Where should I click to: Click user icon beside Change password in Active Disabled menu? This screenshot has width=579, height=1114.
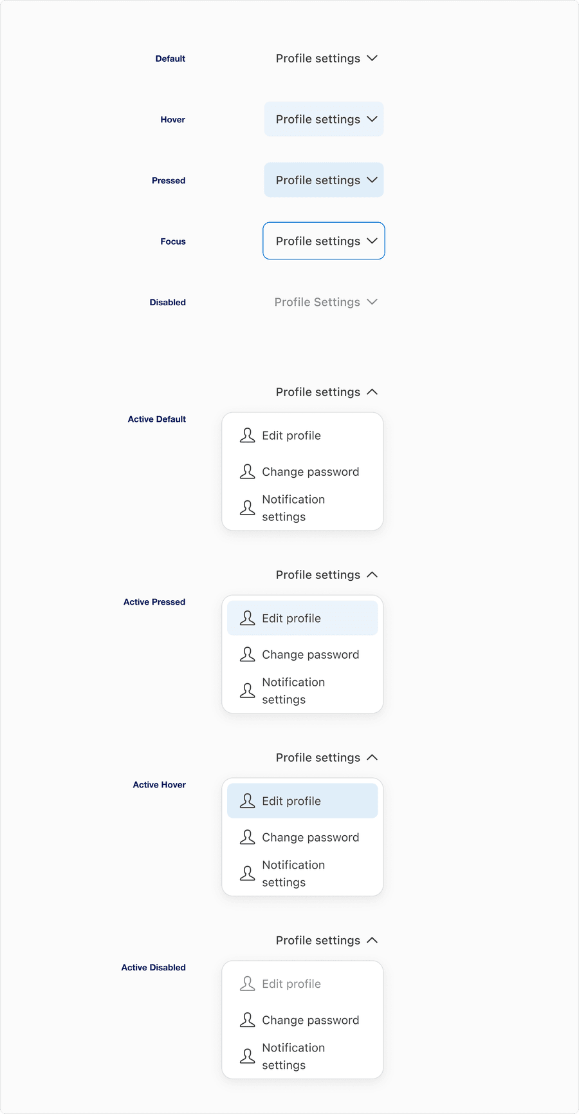[247, 1020]
